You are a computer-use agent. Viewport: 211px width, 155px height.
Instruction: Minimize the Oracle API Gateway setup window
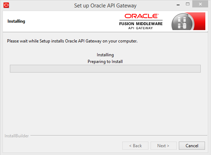[178, 5]
